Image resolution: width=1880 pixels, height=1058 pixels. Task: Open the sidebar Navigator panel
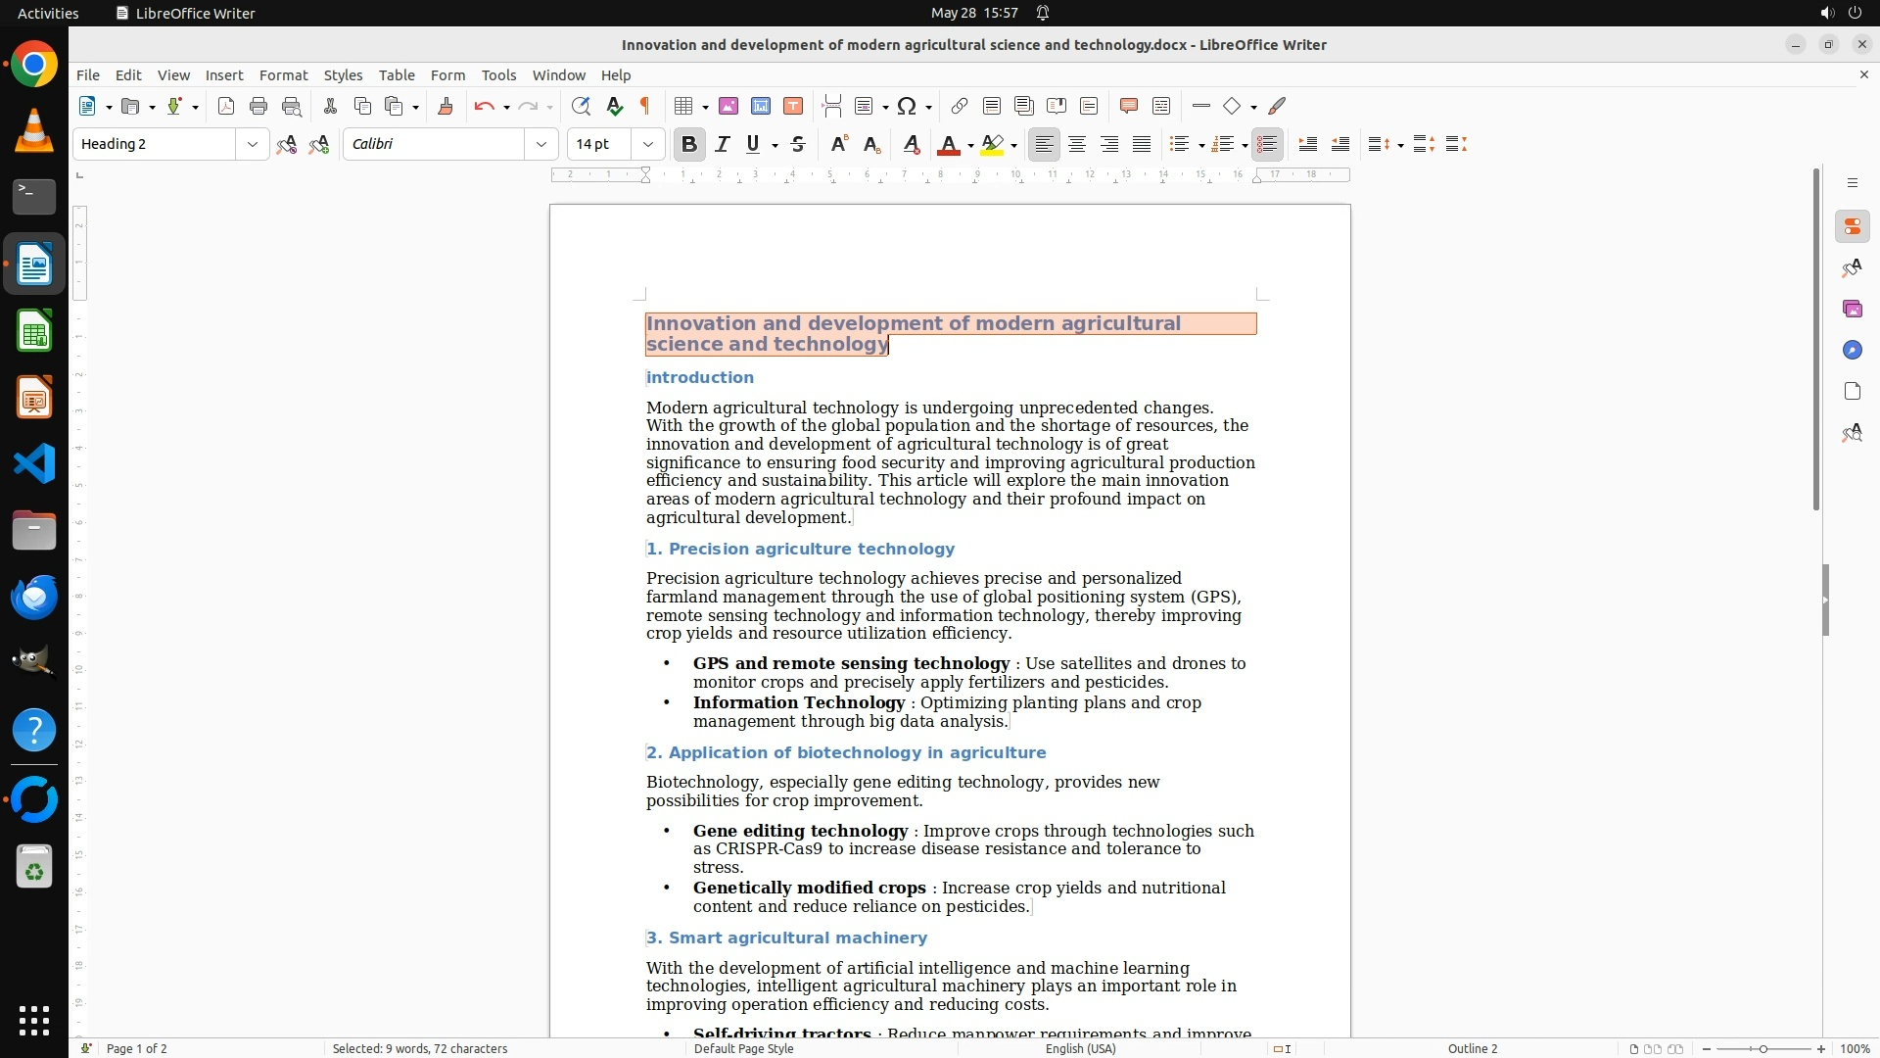(x=1852, y=351)
